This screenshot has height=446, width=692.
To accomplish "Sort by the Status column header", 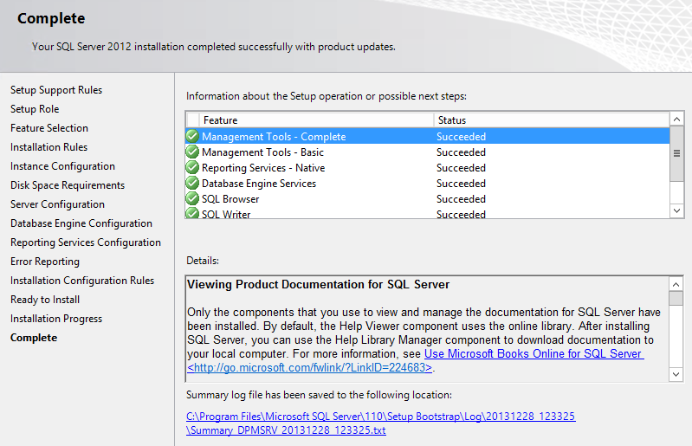I will (x=552, y=120).
